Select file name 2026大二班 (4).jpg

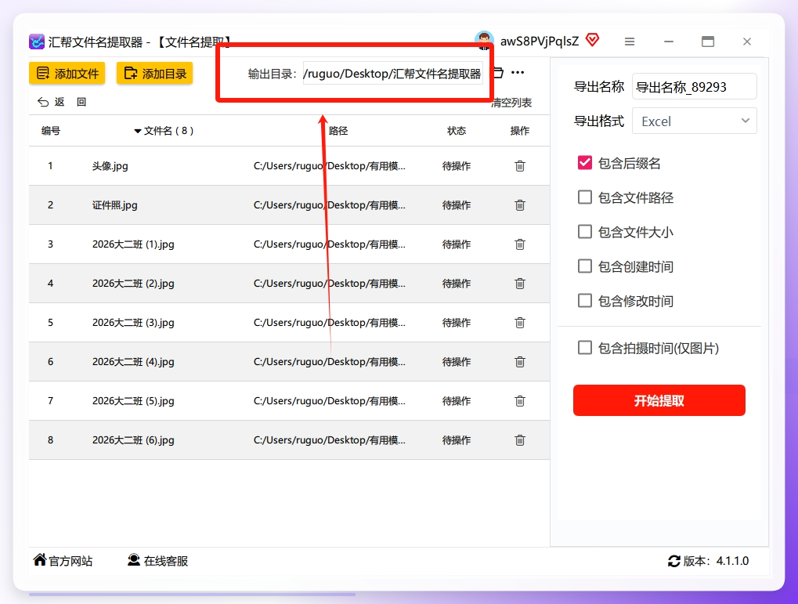133,362
